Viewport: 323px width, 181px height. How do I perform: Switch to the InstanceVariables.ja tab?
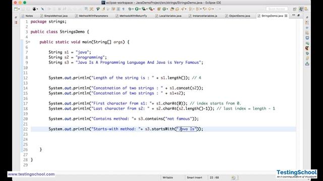click(203, 16)
